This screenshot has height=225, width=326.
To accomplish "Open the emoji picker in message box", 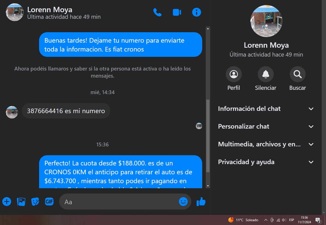I will [x=183, y=202].
